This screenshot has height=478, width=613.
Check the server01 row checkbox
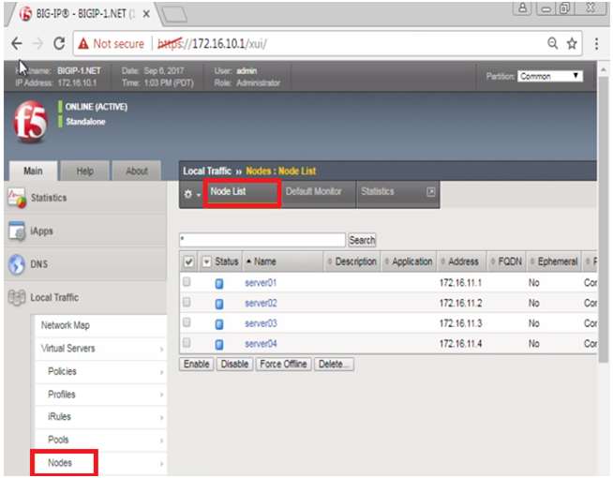click(x=187, y=282)
